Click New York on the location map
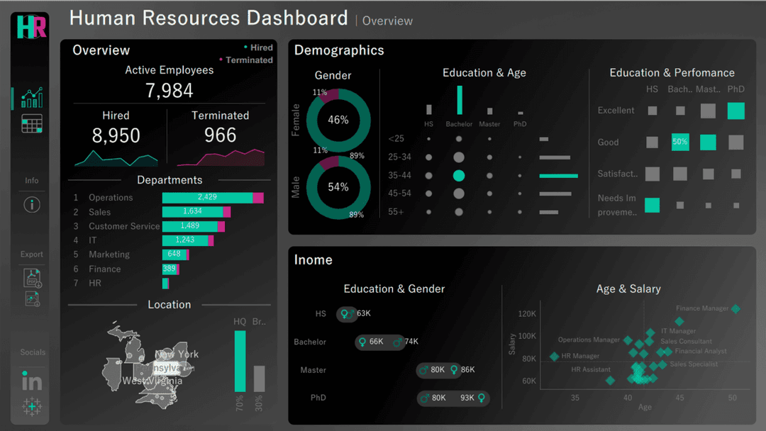 point(177,354)
